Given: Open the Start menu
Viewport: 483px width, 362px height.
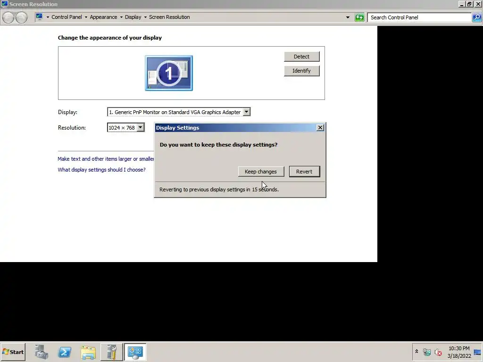Looking at the screenshot, I should pyautogui.click(x=13, y=352).
